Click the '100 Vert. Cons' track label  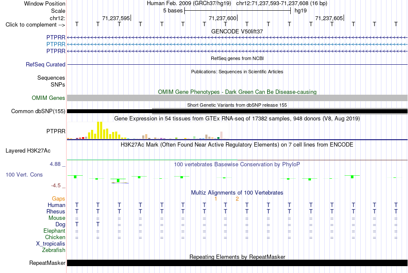24,175
